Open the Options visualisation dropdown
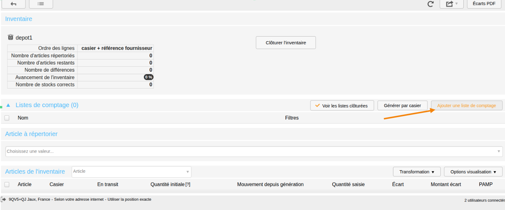505x210 pixels. (x=473, y=172)
